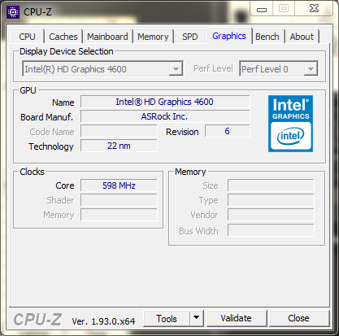The image size is (339, 336).
Task: Click the Validate button
Action: click(x=237, y=318)
